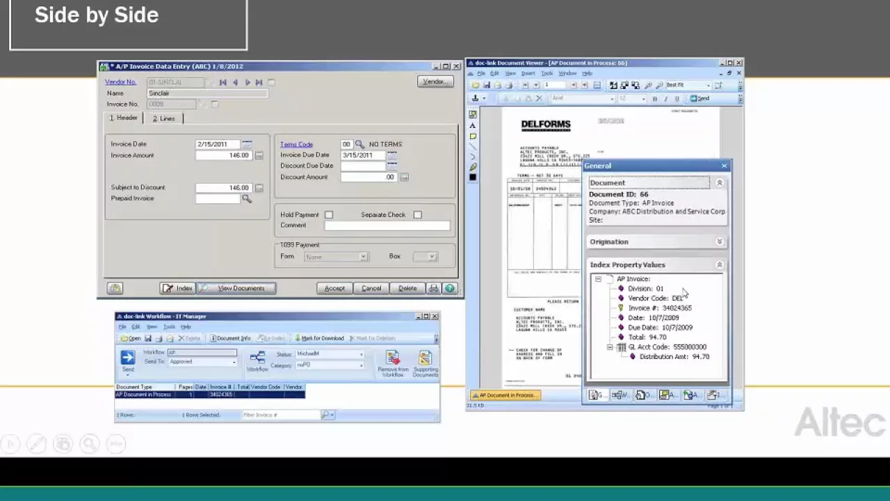Click Prepaid Invoice lookup magnifier
Image resolution: width=890 pixels, height=501 pixels.
[x=247, y=199]
